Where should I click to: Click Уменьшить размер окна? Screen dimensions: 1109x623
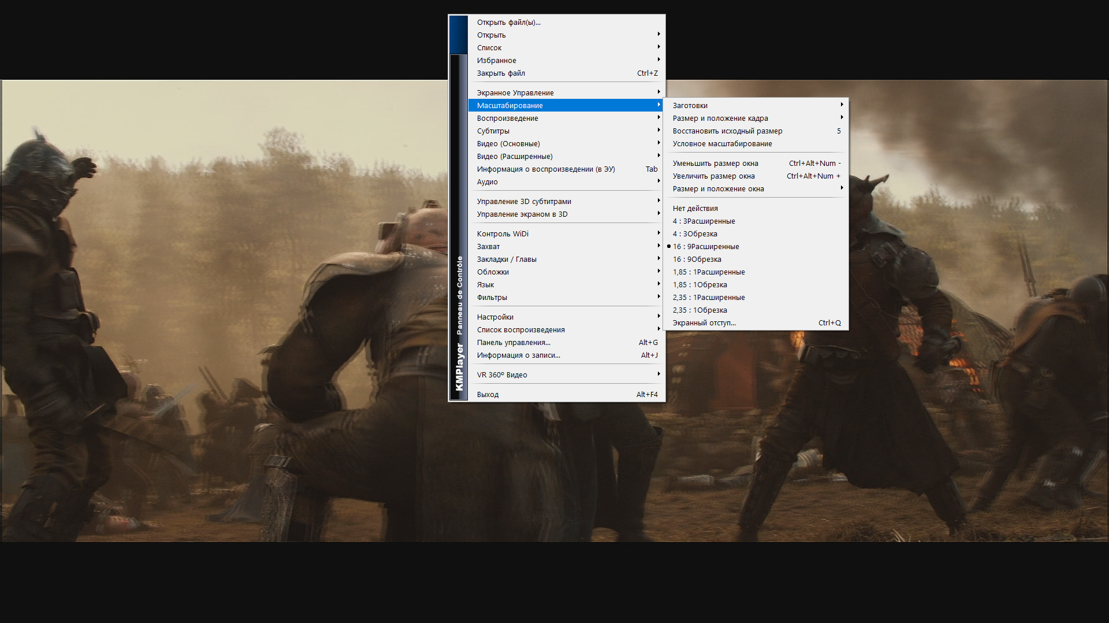pyautogui.click(x=715, y=164)
